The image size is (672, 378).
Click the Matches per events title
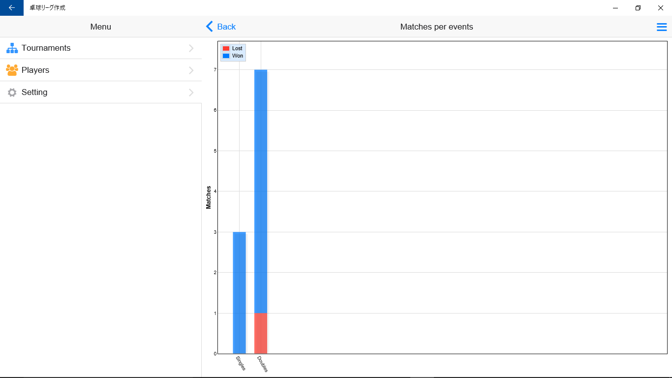click(437, 27)
